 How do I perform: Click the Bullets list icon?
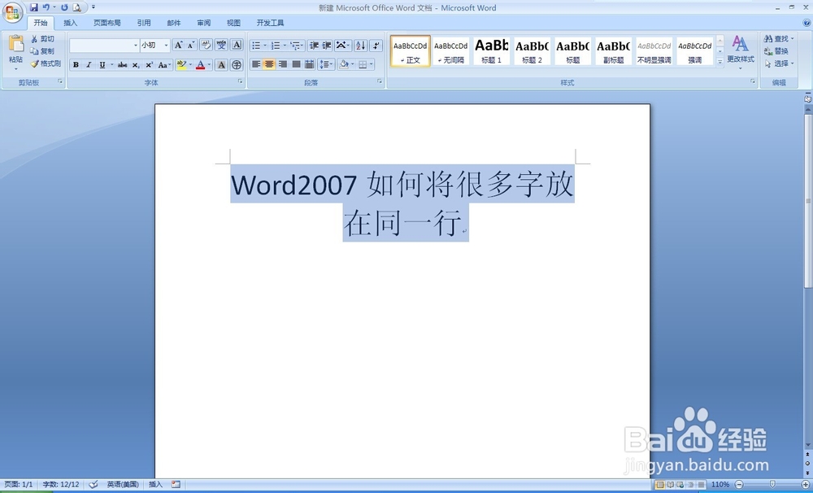256,46
